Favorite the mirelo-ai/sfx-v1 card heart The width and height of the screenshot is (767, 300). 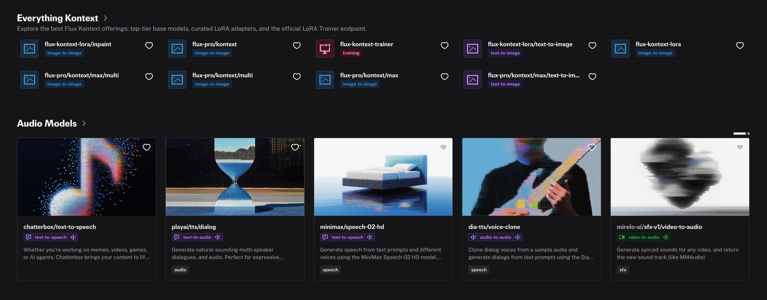[740, 147]
